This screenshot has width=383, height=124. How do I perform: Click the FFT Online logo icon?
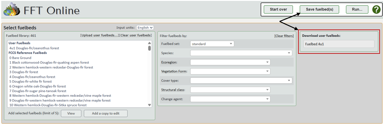coord(11,10)
